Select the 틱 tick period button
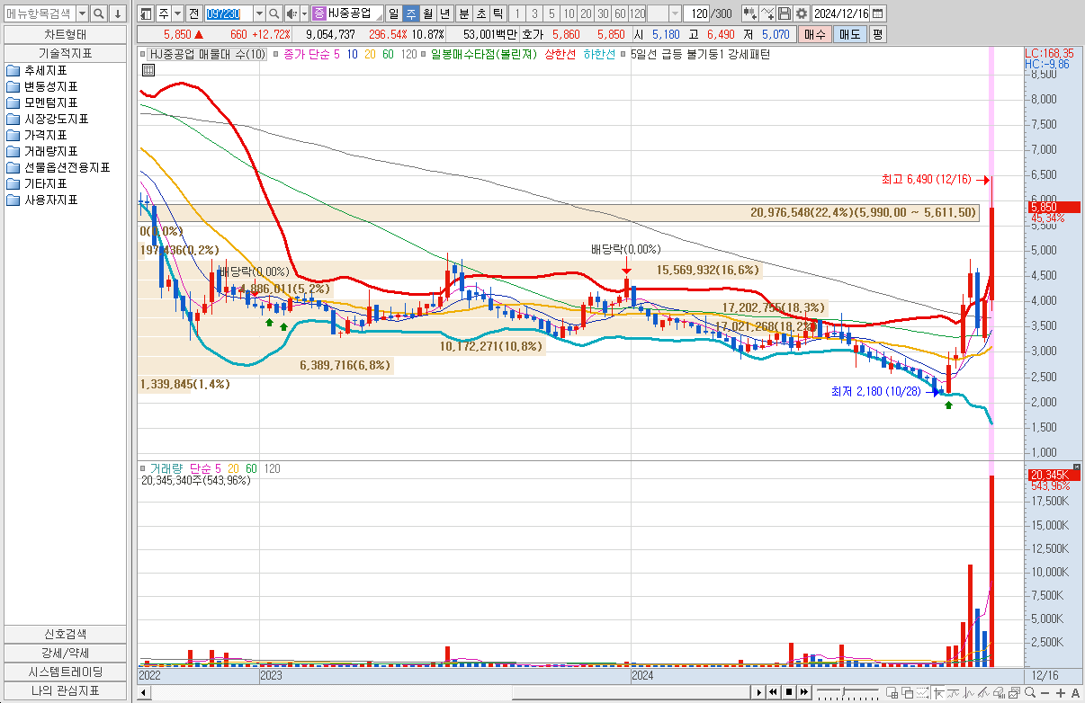Screen dimensions: 1085x703 click(x=498, y=13)
